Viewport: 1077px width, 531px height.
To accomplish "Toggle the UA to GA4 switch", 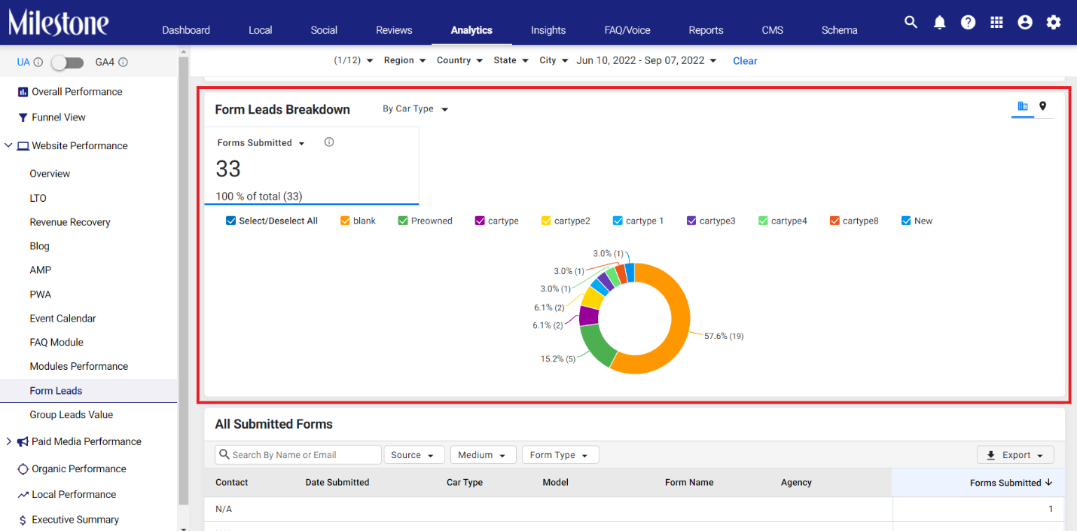I will [x=68, y=63].
